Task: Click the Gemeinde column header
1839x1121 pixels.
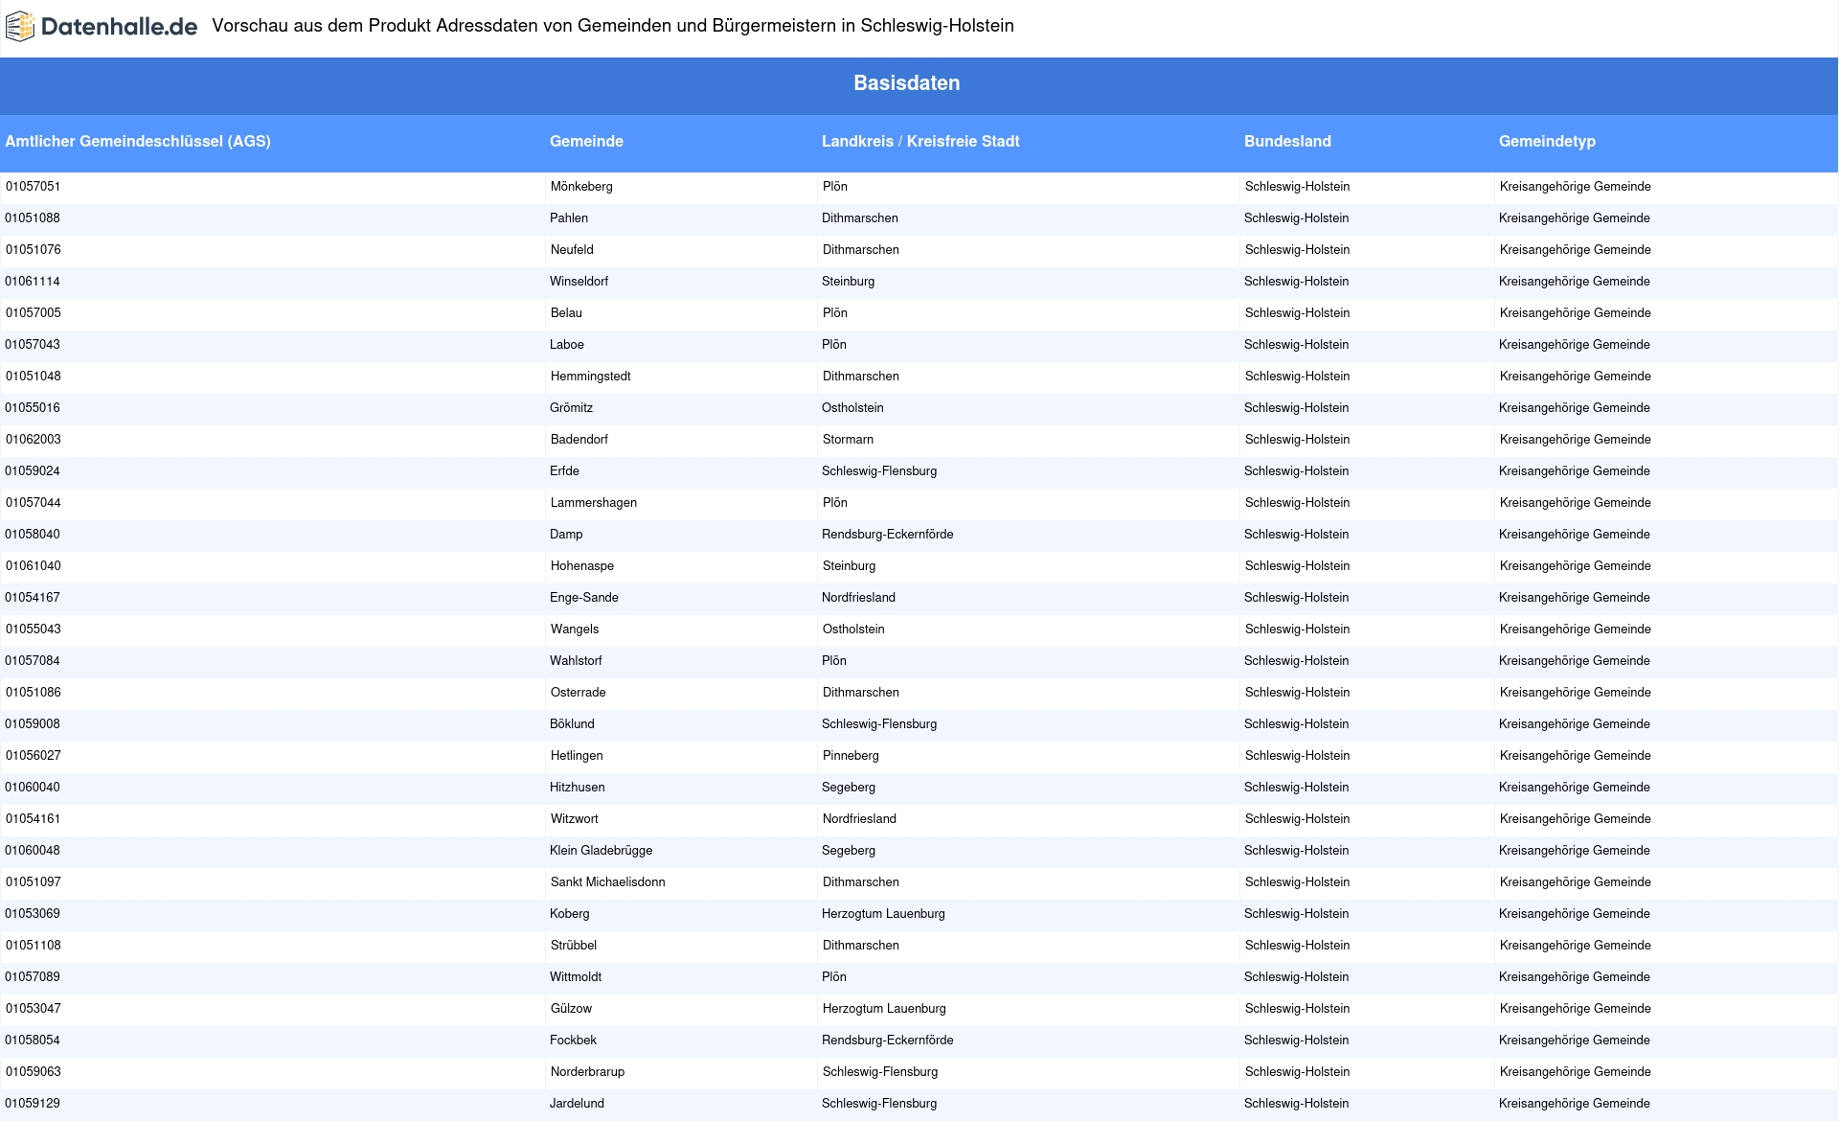Action: (x=586, y=141)
